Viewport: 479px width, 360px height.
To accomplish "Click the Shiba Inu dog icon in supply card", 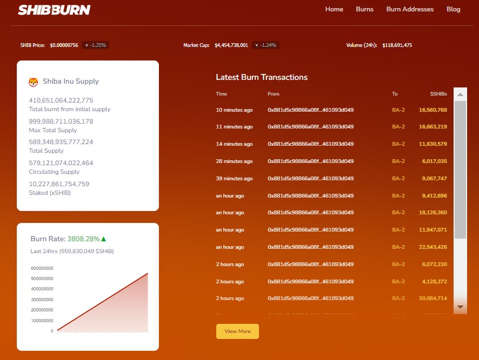I will tap(34, 81).
